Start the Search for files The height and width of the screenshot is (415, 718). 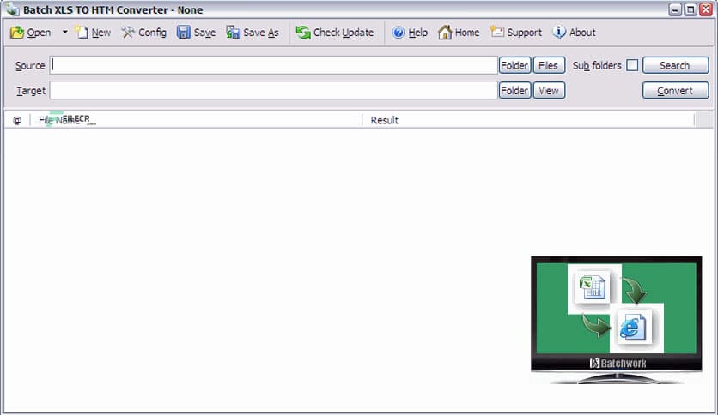pyautogui.click(x=675, y=65)
